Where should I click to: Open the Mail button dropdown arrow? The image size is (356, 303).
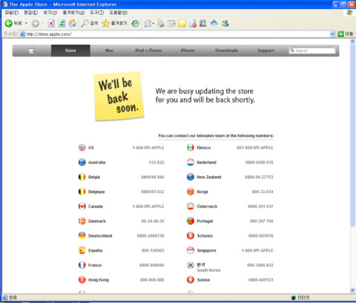[154, 24]
